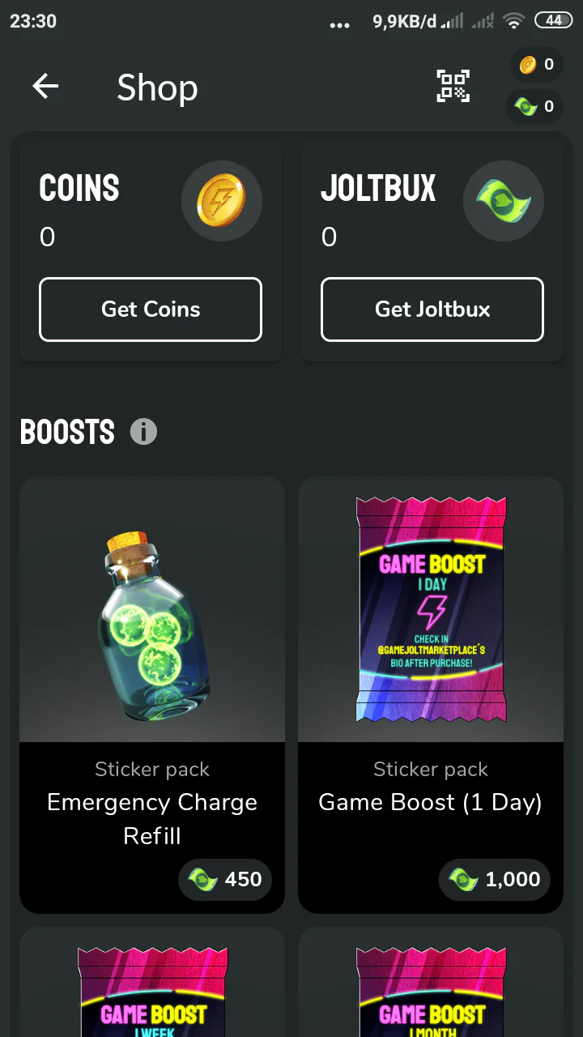Tap the Game Boost (1 Day) title
The image size is (583, 1037).
point(431,802)
